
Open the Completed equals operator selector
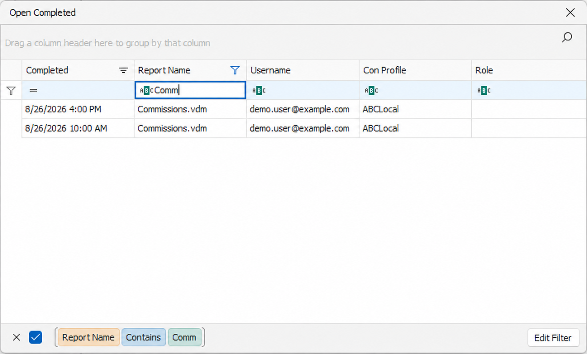point(33,90)
